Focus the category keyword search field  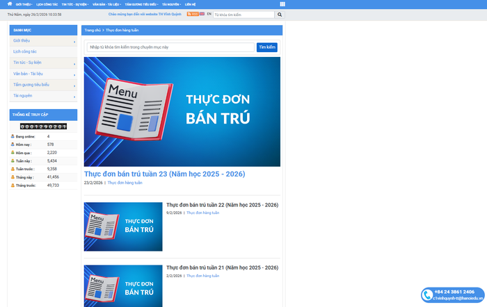[x=170, y=47]
